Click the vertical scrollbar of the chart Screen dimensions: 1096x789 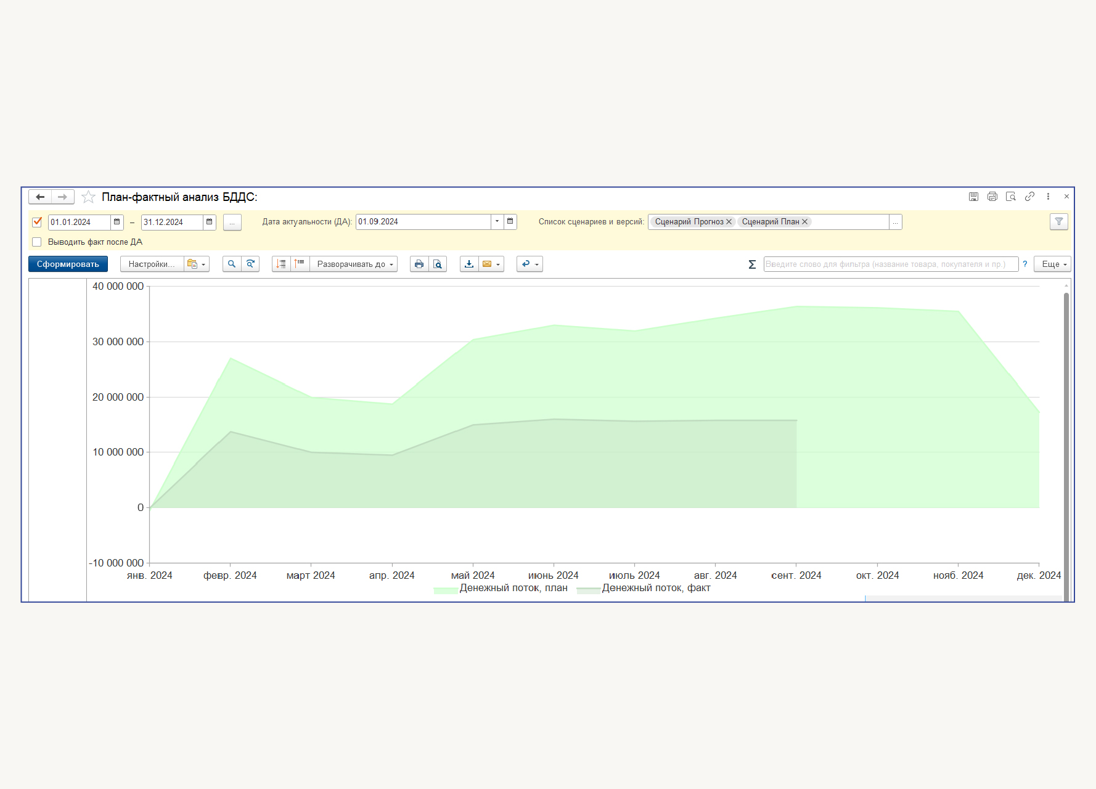1066,431
